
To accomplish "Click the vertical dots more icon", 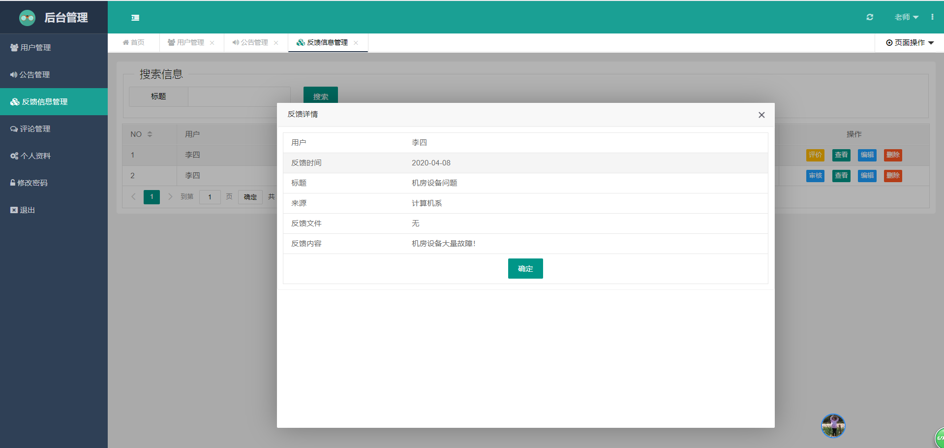I will pyautogui.click(x=932, y=17).
